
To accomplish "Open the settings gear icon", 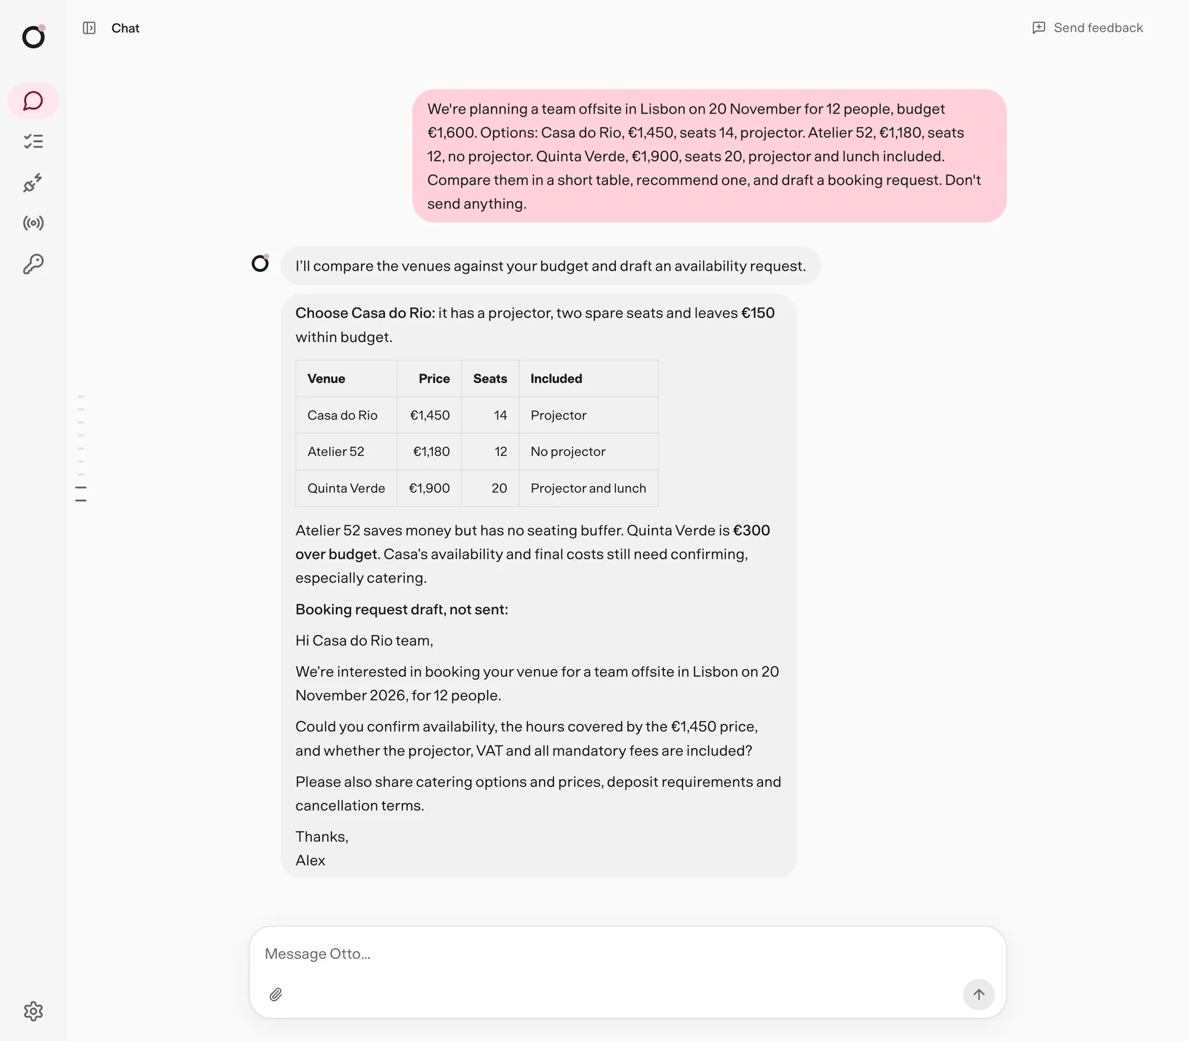I will (x=33, y=1011).
